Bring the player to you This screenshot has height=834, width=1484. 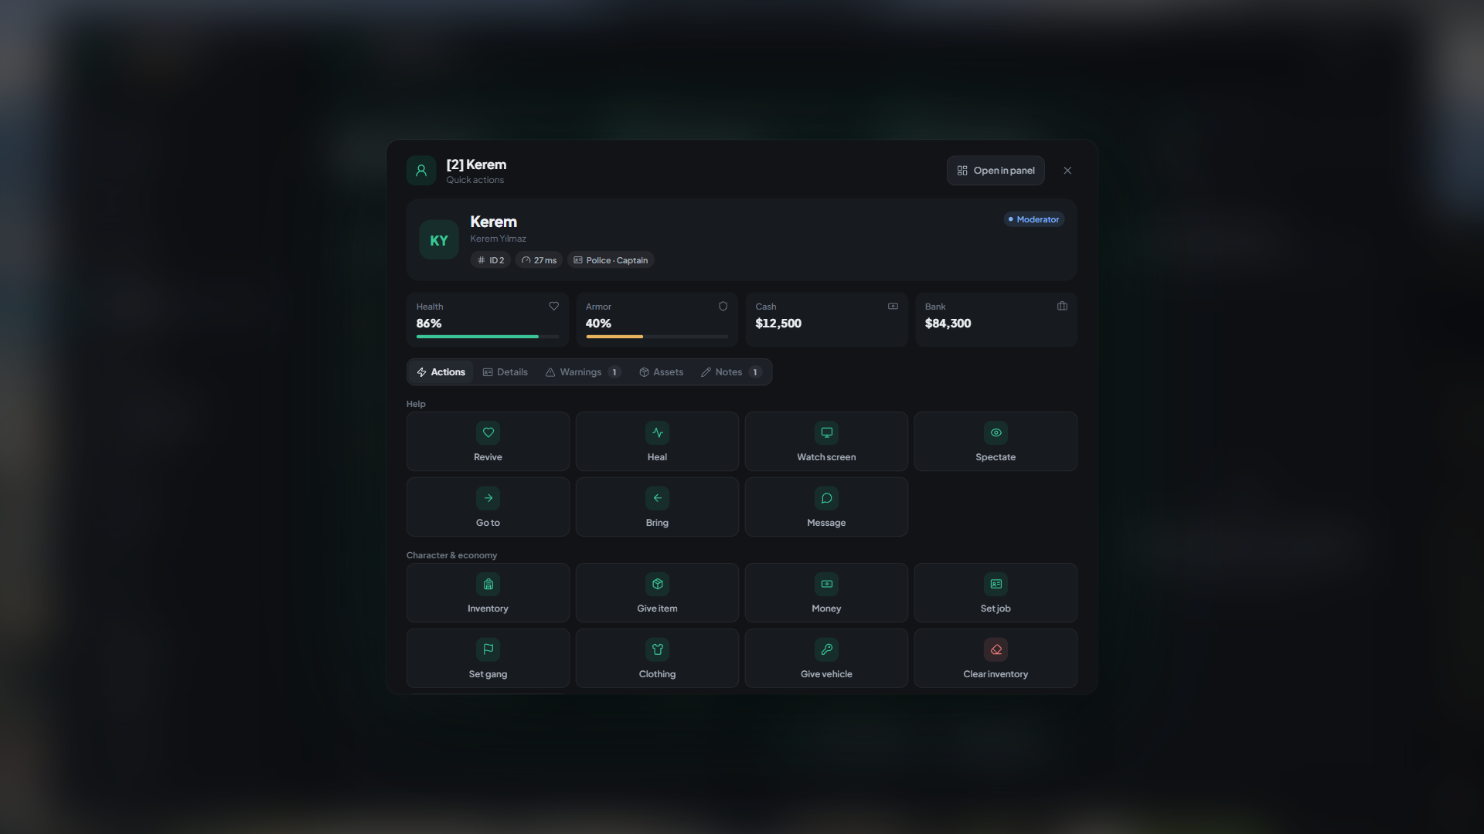coord(657,507)
